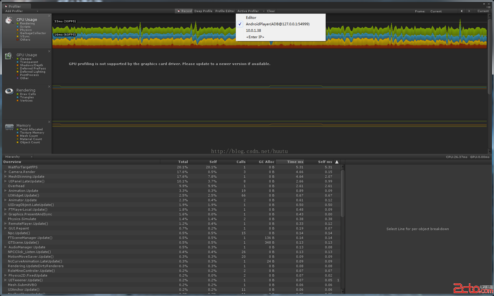The width and height of the screenshot is (494, 296).
Task: Toggle the Record button
Action: pyautogui.click(x=184, y=11)
